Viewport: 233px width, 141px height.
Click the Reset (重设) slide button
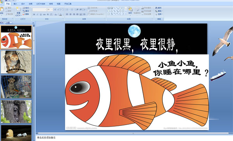click(x=26, y=11)
